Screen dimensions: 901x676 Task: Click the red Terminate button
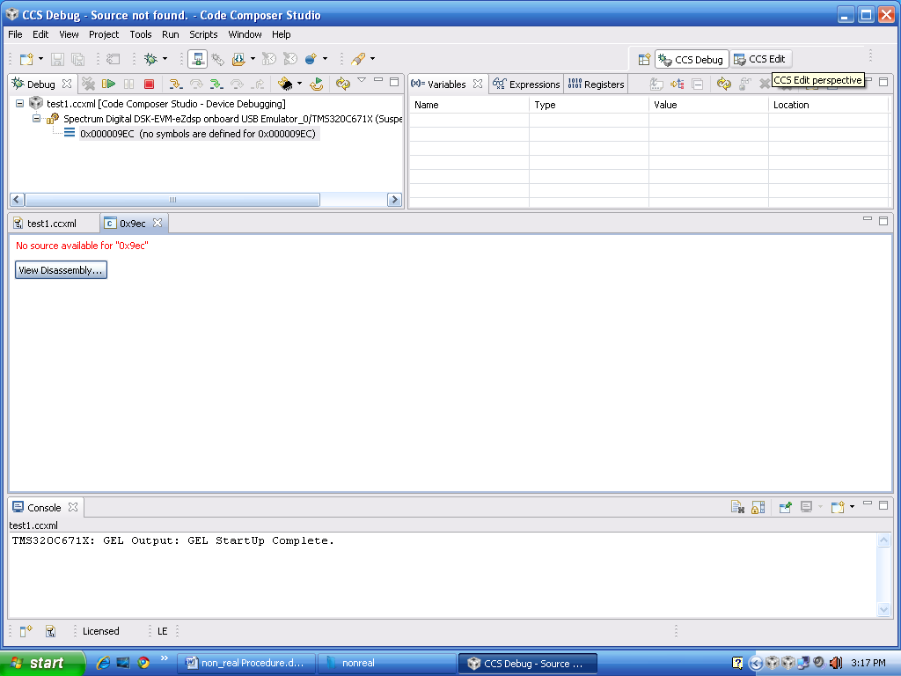149,84
